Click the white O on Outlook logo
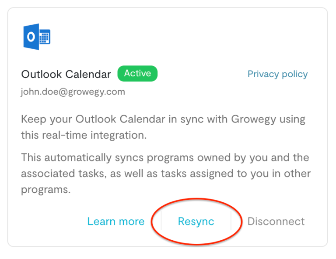 click(31, 37)
